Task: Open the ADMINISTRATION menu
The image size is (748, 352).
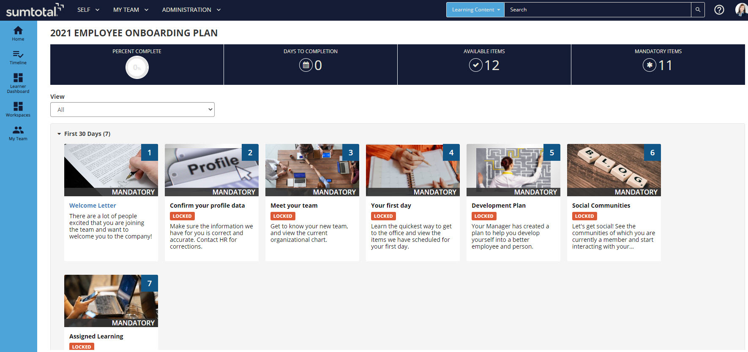Action: coord(191,10)
